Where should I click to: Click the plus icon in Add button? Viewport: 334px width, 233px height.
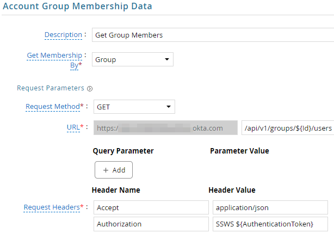[106, 170]
